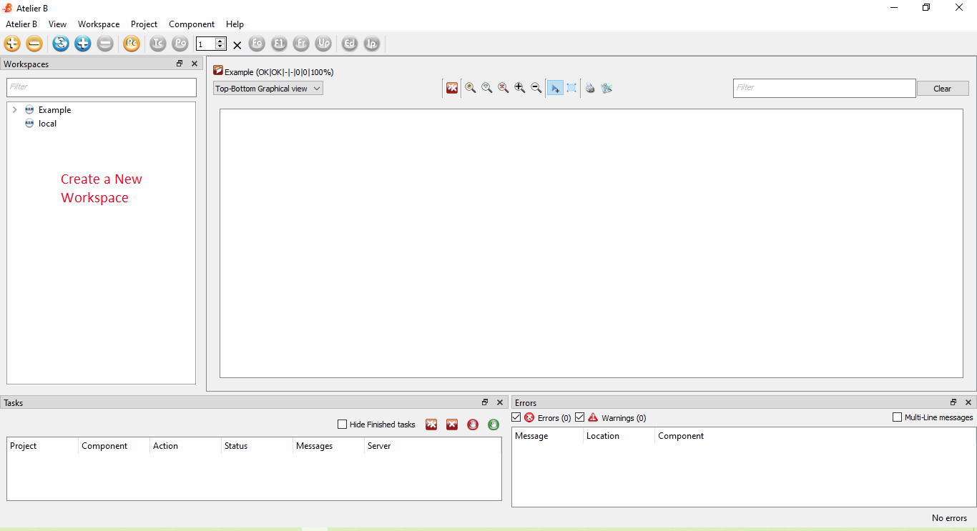977x531 pixels.
Task: Click the Ed editor toolbar icon
Action: [x=350, y=44]
